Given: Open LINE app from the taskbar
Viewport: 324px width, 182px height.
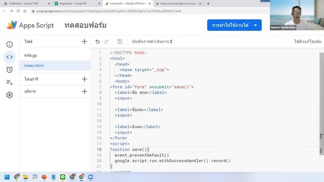Looking at the screenshot, I should [63, 177].
